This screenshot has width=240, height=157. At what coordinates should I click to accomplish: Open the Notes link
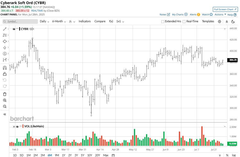coord(163,15)
